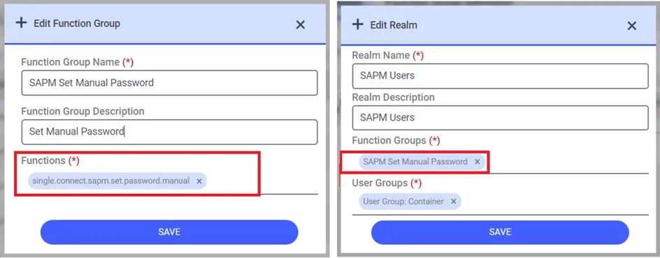
Task: Edit the Function Group Description field
Action: coord(170,132)
